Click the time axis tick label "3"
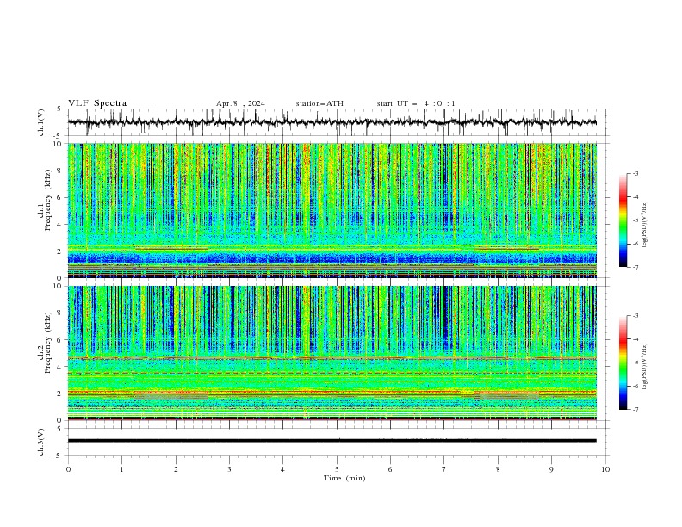The height and width of the screenshot is (527, 682). (229, 469)
